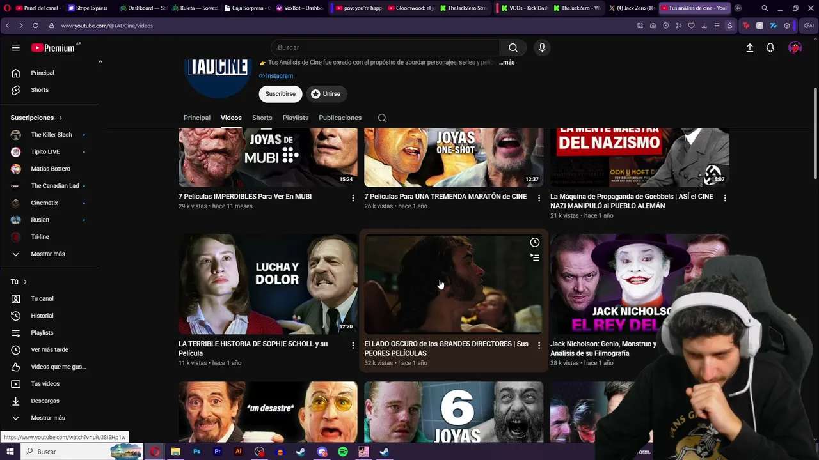
Task: Open options menu for TREMENDA MARATÓN DE CINE video
Action: pos(539,198)
